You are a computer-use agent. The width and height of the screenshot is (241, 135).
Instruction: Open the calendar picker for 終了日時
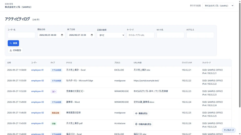pos(92,35)
